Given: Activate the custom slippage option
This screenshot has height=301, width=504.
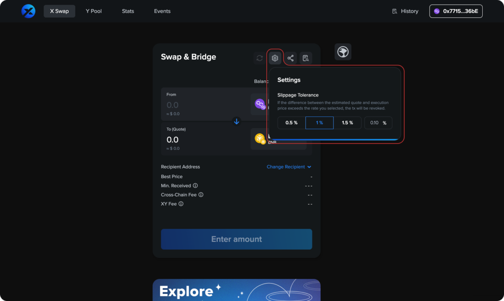Looking at the screenshot, I should coord(378,122).
